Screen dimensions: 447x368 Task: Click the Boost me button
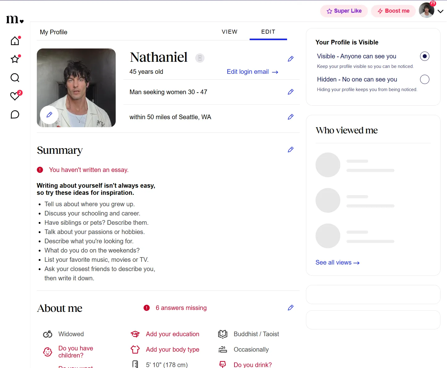(393, 11)
